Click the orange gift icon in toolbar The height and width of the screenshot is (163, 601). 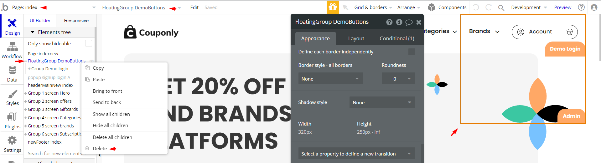[x=333, y=7]
